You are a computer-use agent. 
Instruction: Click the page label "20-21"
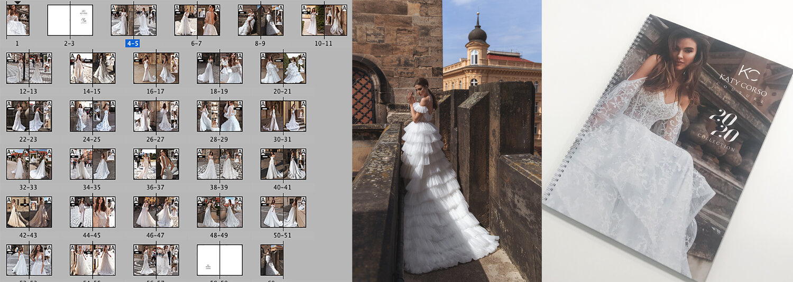(x=282, y=91)
